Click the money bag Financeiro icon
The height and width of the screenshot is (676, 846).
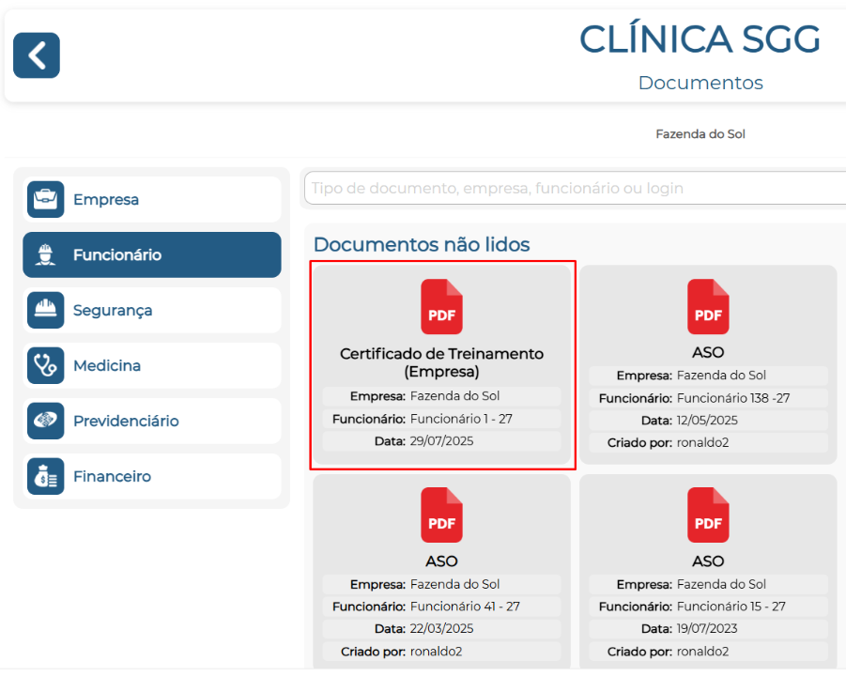(45, 476)
